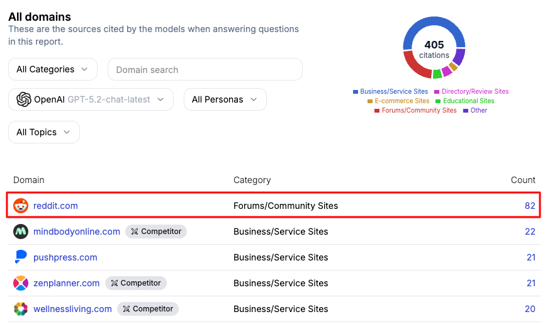Click Competitor badge next to zenplanner.com
The width and height of the screenshot is (550, 324).
point(136,283)
